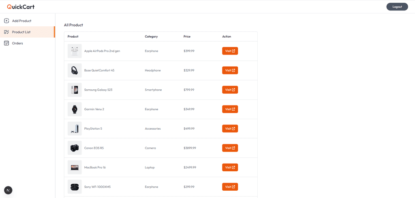Click the Orders checkmark box icon
Viewport: 415px width, 198px height.
7,43
